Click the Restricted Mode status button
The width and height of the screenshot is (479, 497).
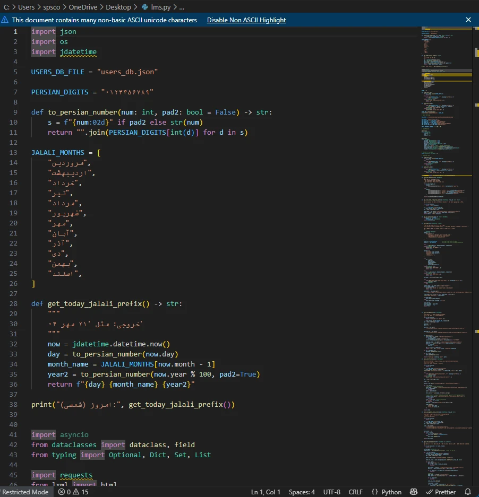pyautogui.click(x=25, y=492)
